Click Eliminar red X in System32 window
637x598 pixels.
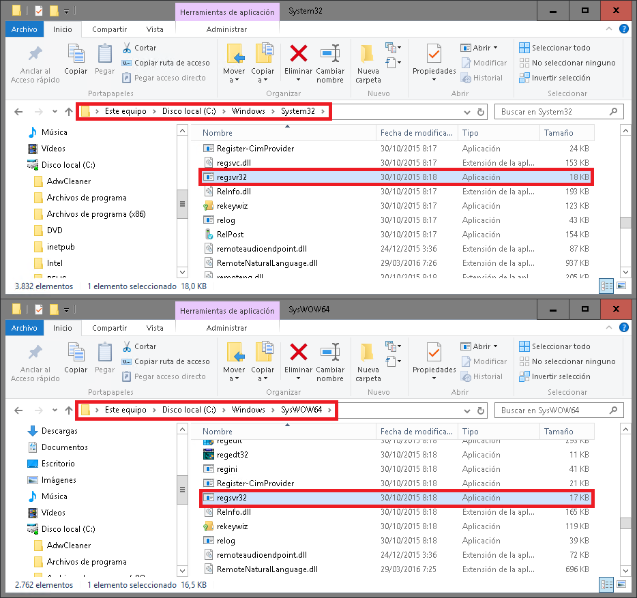click(298, 54)
